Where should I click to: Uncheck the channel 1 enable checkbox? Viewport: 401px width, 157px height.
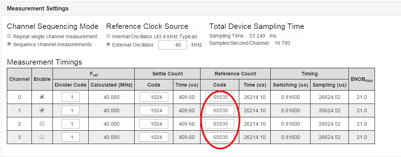(42, 110)
